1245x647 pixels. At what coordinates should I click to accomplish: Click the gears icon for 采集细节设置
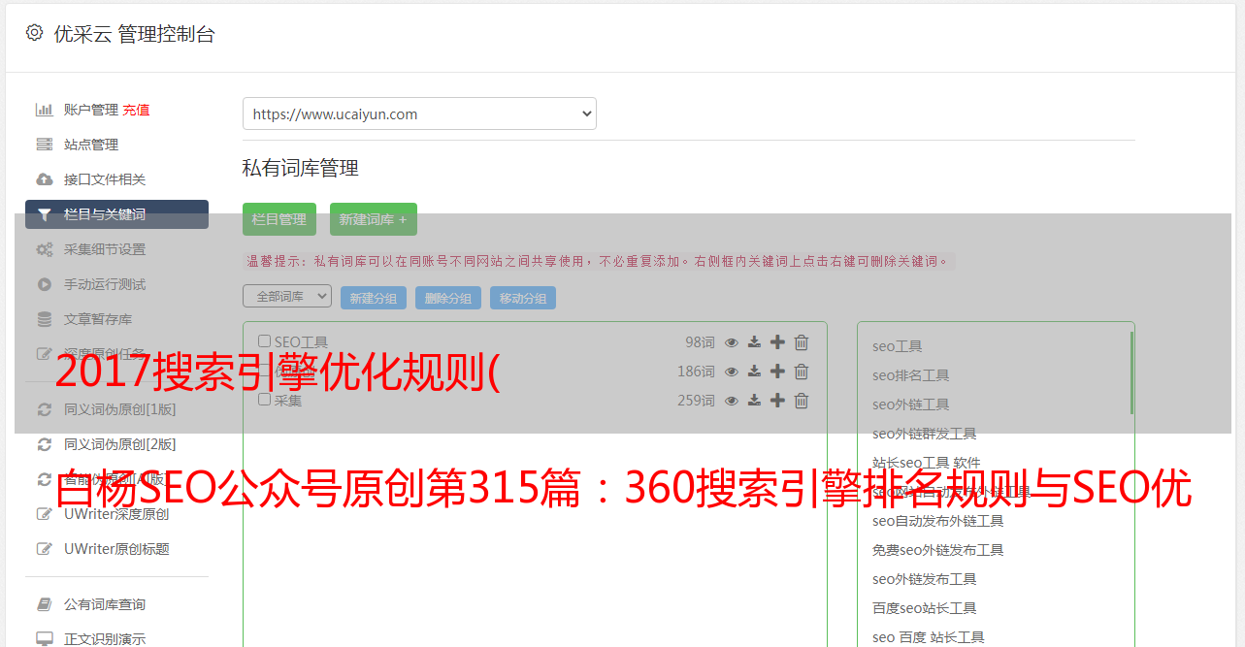(44, 249)
